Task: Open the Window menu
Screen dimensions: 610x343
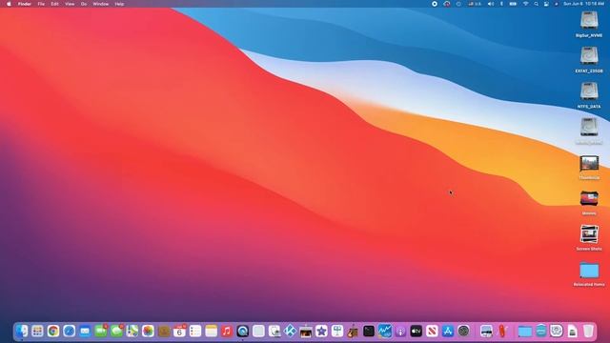Action: 100,4
